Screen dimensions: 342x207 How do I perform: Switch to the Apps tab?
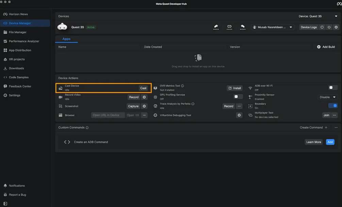(x=66, y=39)
